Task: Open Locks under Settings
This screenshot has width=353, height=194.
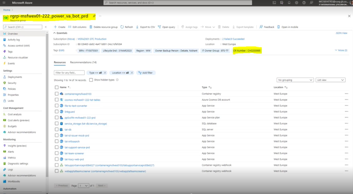Action: [x=11, y=101]
